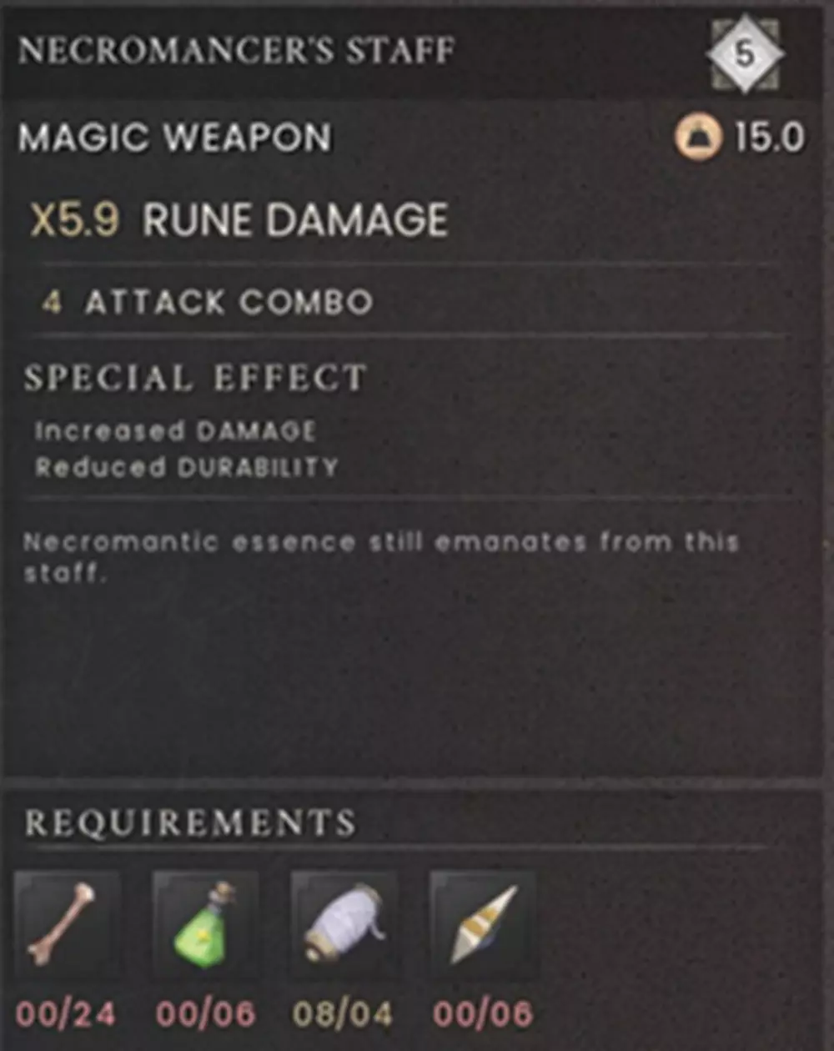Click the X5.9 rune damage multiplier

(74, 220)
